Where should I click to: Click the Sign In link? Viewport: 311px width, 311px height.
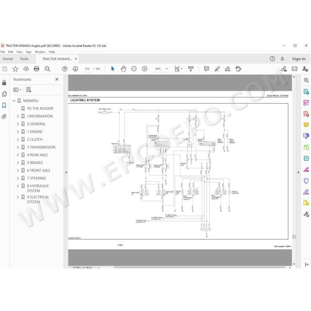pyautogui.click(x=299, y=59)
